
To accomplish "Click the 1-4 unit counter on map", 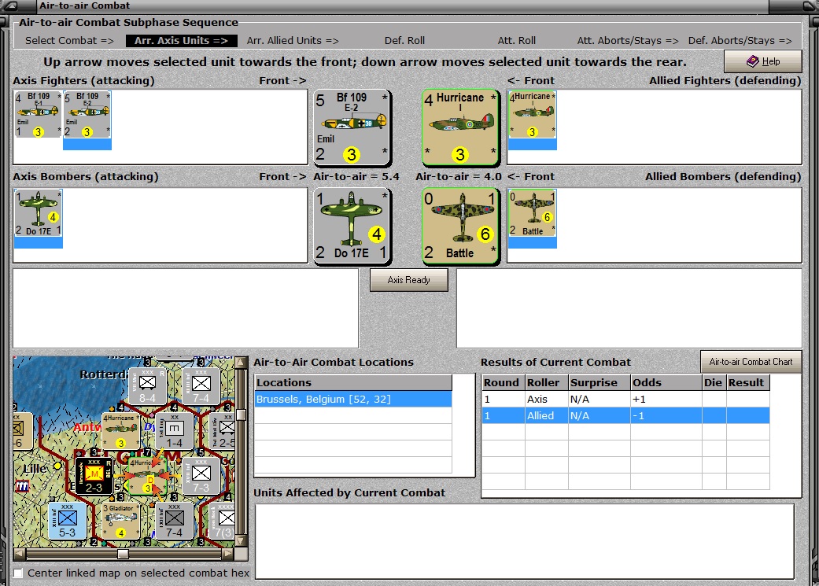I will point(174,431).
